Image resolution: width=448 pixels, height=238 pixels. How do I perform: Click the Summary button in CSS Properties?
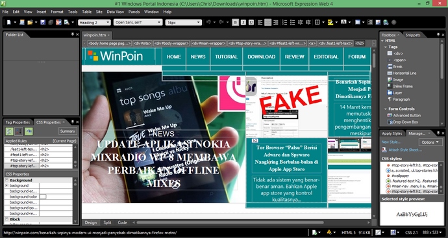click(x=68, y=131)
